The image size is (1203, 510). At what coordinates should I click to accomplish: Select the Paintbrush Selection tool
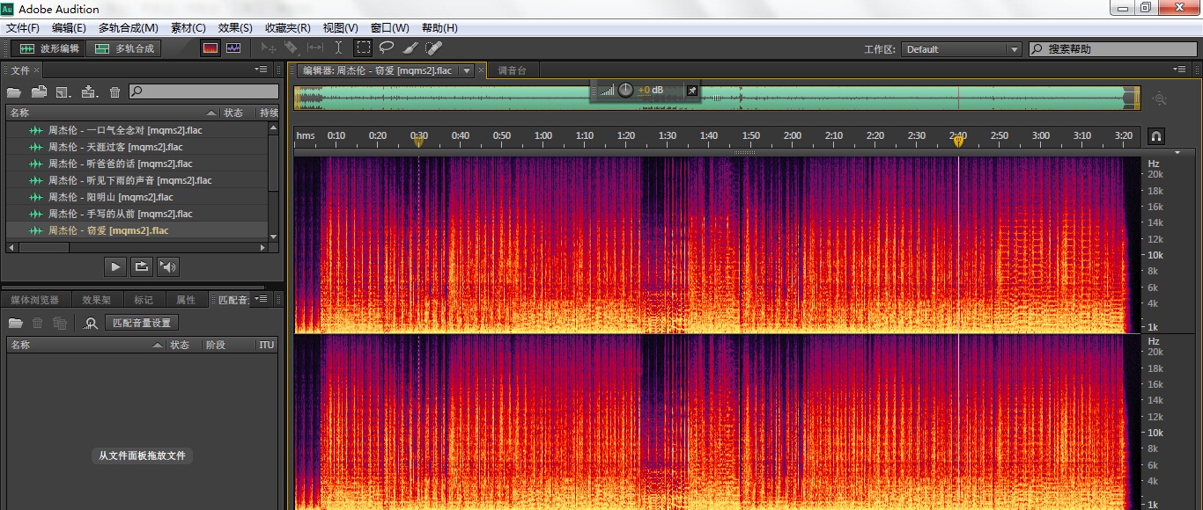(410, 48)
